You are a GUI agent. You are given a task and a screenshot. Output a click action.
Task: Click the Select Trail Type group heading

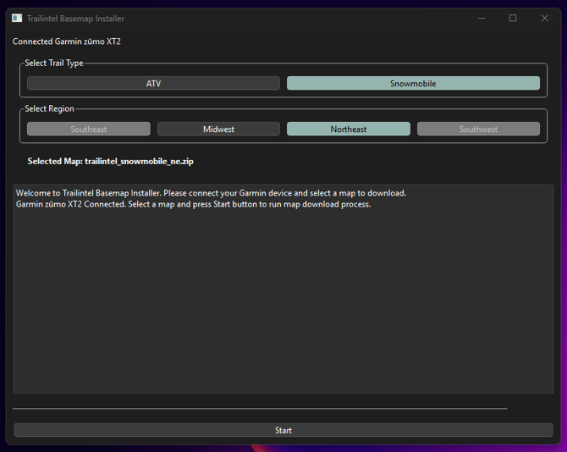(x=54, y=63)
